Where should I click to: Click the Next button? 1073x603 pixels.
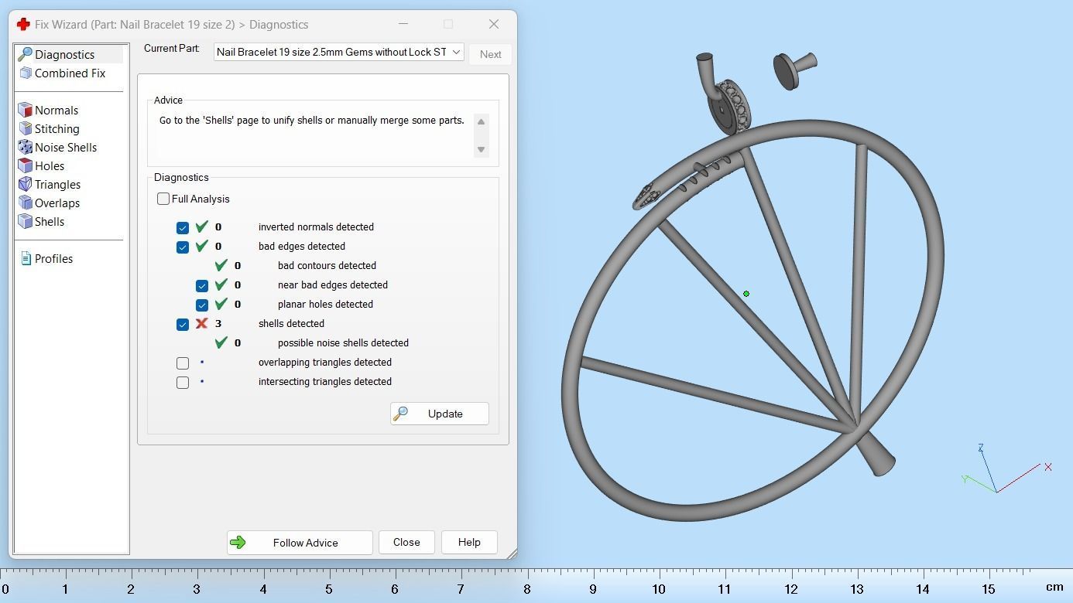click(490, 54)
